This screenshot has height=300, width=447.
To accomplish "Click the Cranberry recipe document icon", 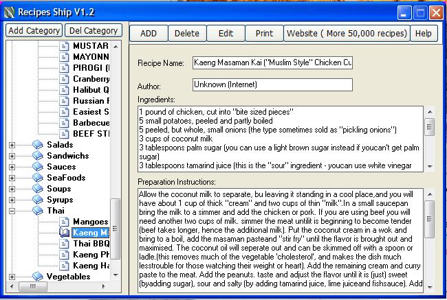I will tap(65, 79).
